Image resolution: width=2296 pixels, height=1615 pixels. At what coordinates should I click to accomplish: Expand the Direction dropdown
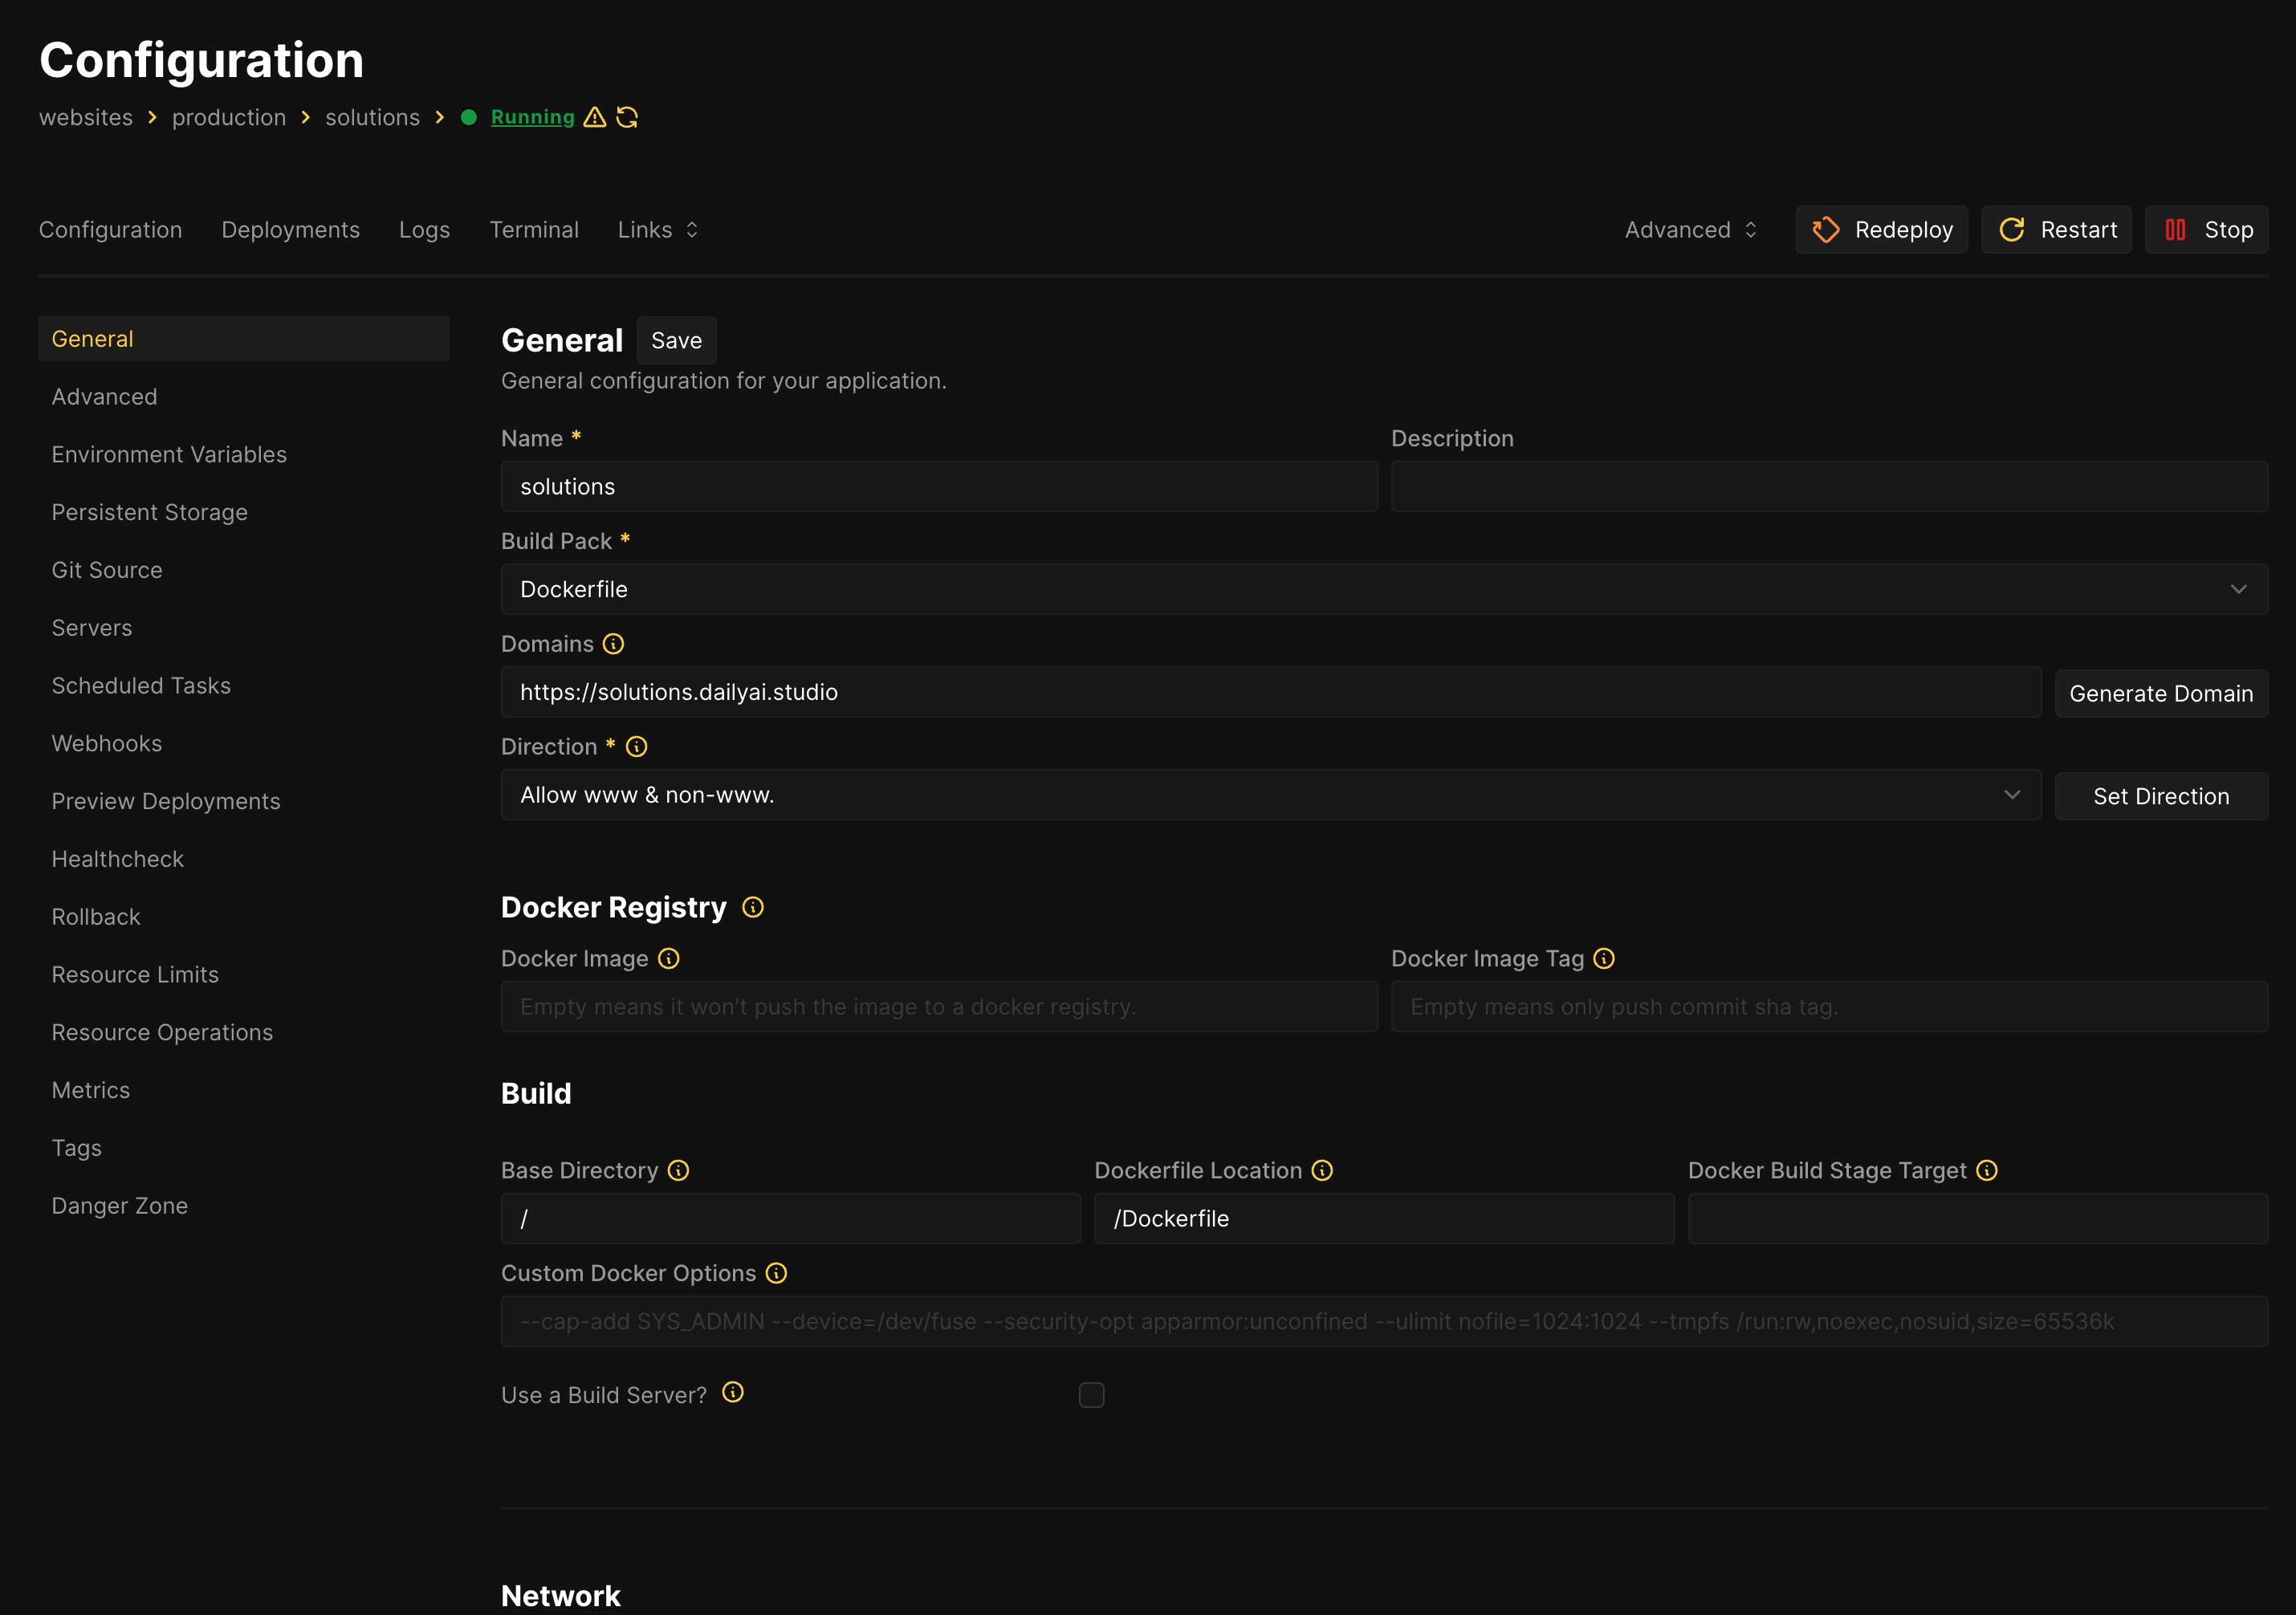(x=1270, y=795)
